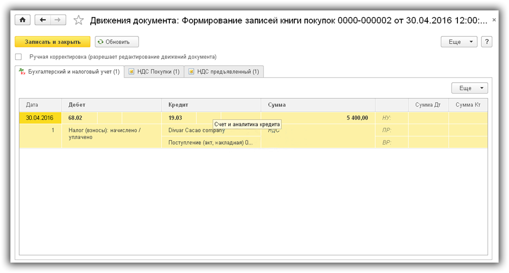Click the Home icon button
509x273 pixels.
[22, 20]
